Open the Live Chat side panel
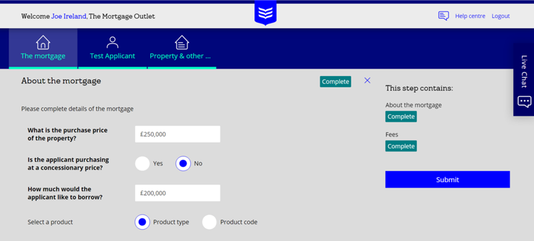 pyautogui.click(x=524, y=79)
